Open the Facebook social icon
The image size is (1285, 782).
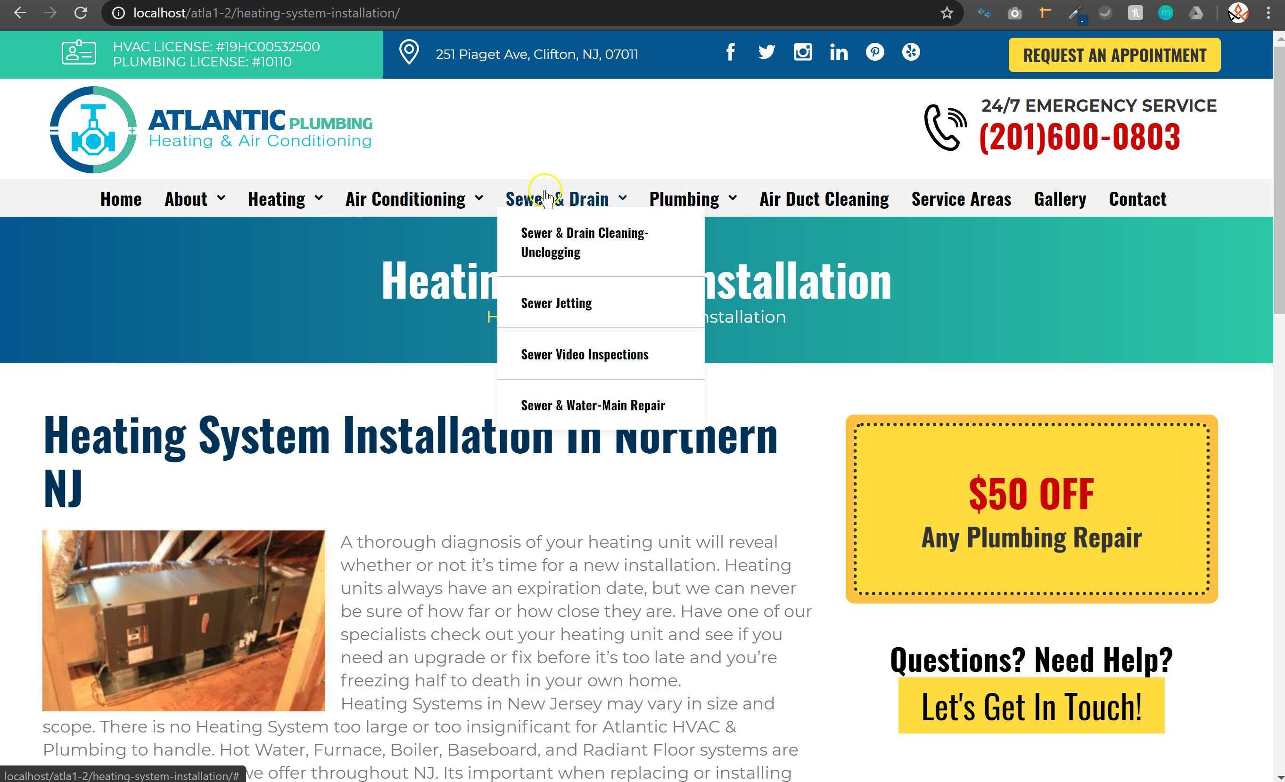point(730,52)
